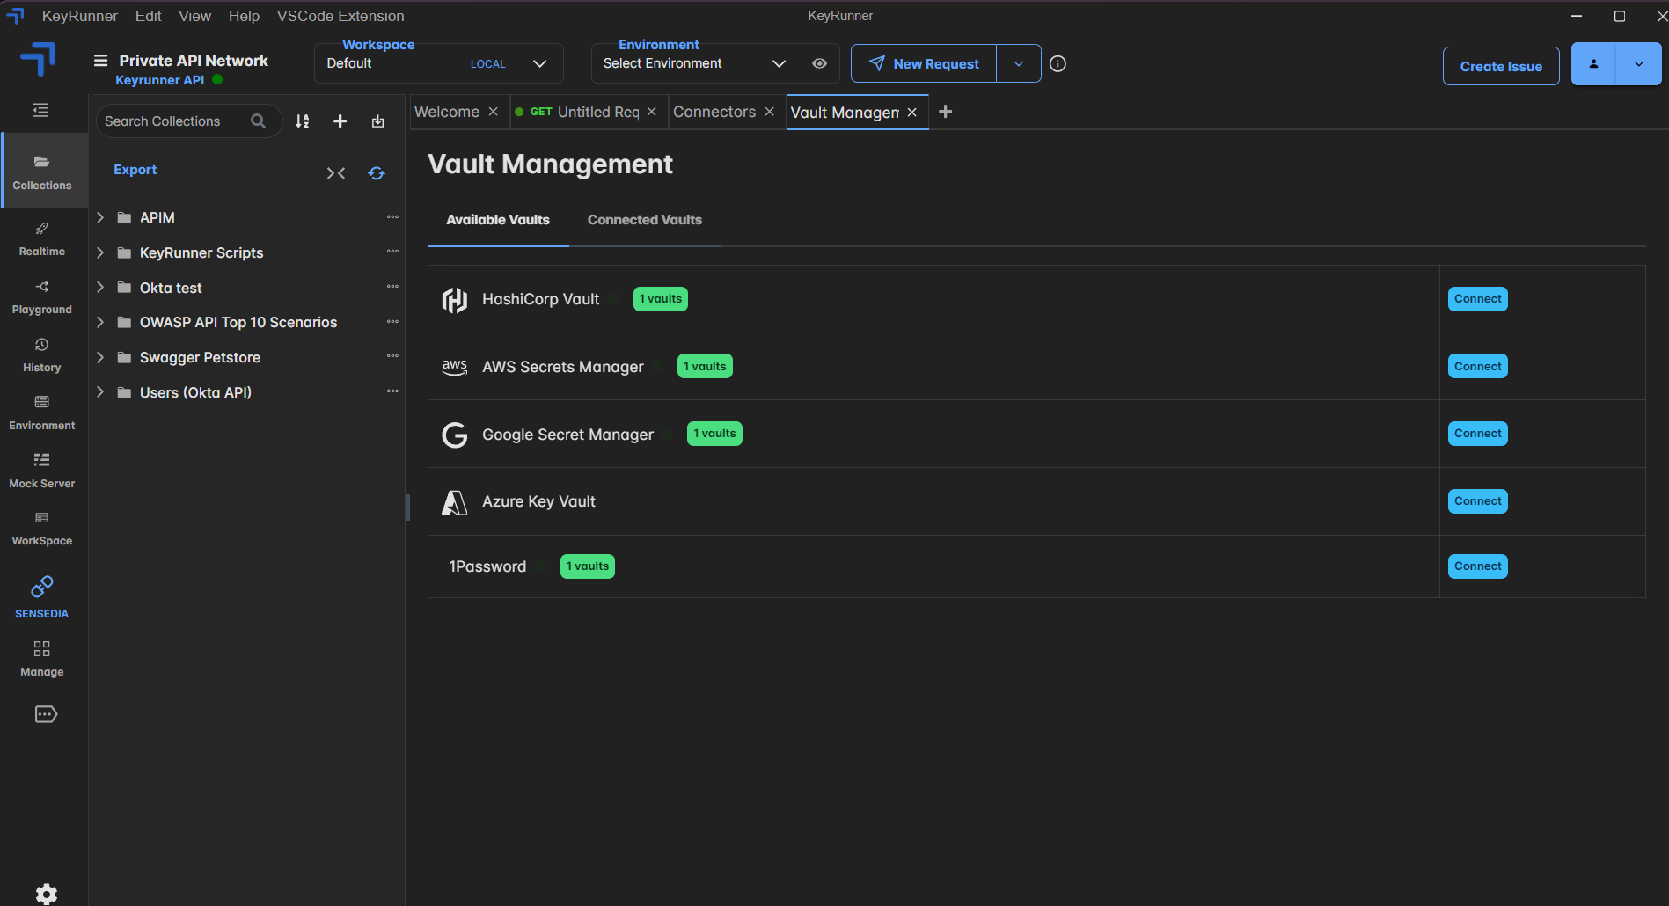This screenshot has height=906, width=1669.
Task: Import a collection
Action: pos(378,121)
